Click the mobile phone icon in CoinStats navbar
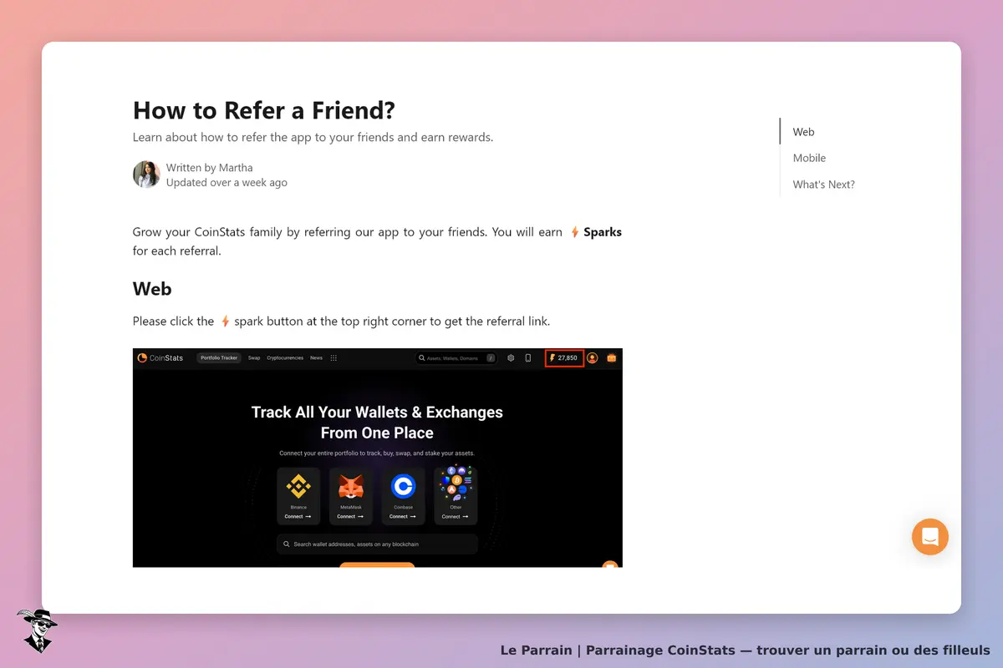Image resolution: width=1003 pixels, height=668 pixels. pyautogui.click(x=527, y=358)
